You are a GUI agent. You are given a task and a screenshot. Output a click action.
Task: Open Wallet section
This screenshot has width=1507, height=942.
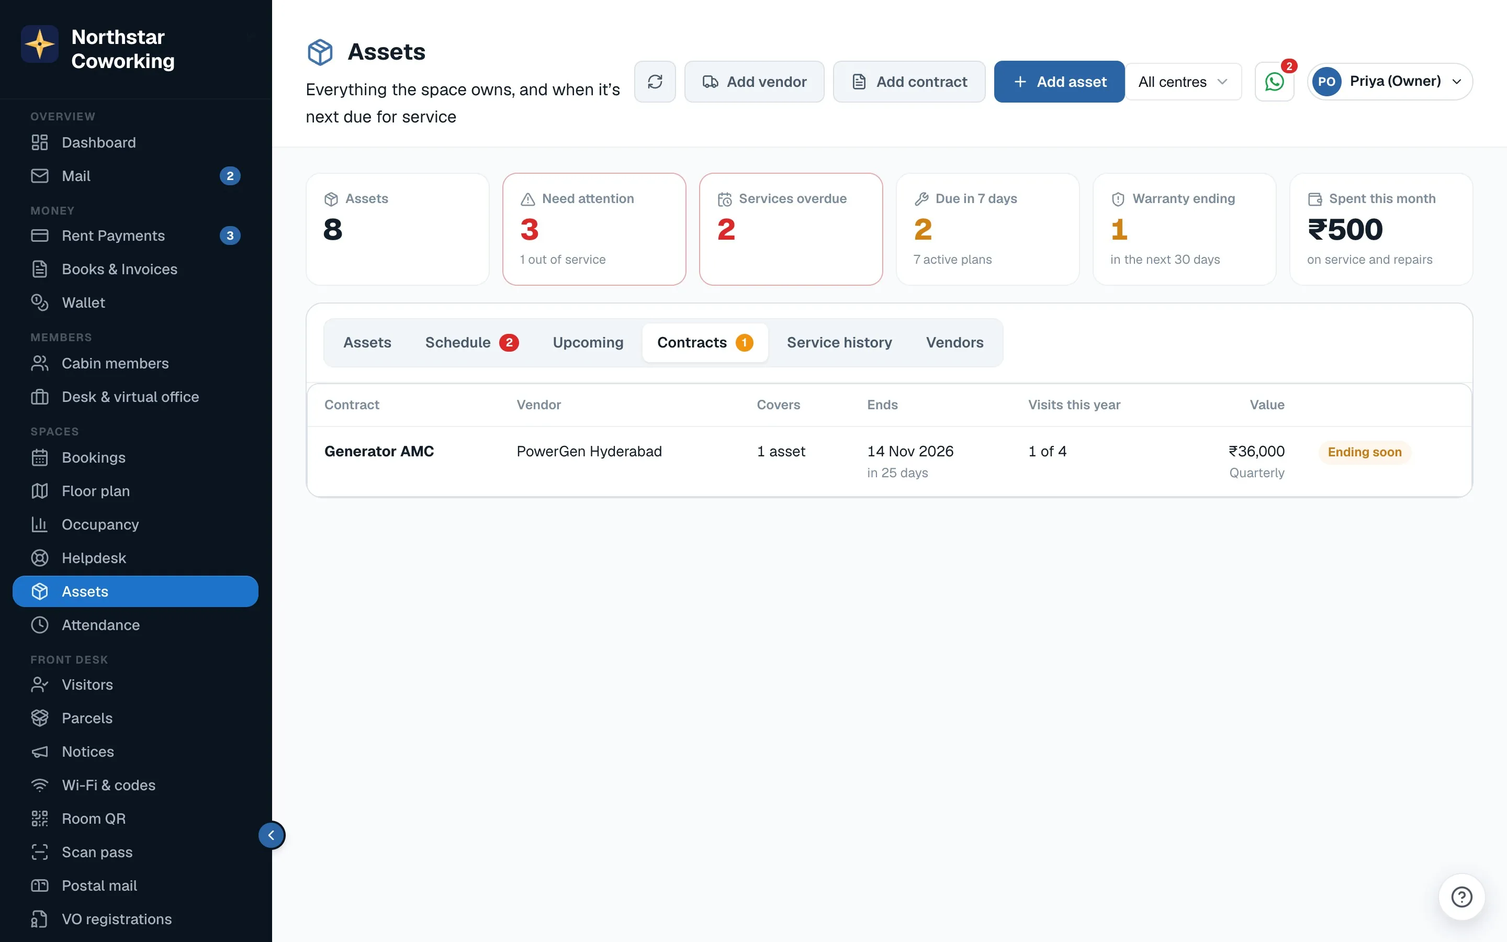[136, 303]
